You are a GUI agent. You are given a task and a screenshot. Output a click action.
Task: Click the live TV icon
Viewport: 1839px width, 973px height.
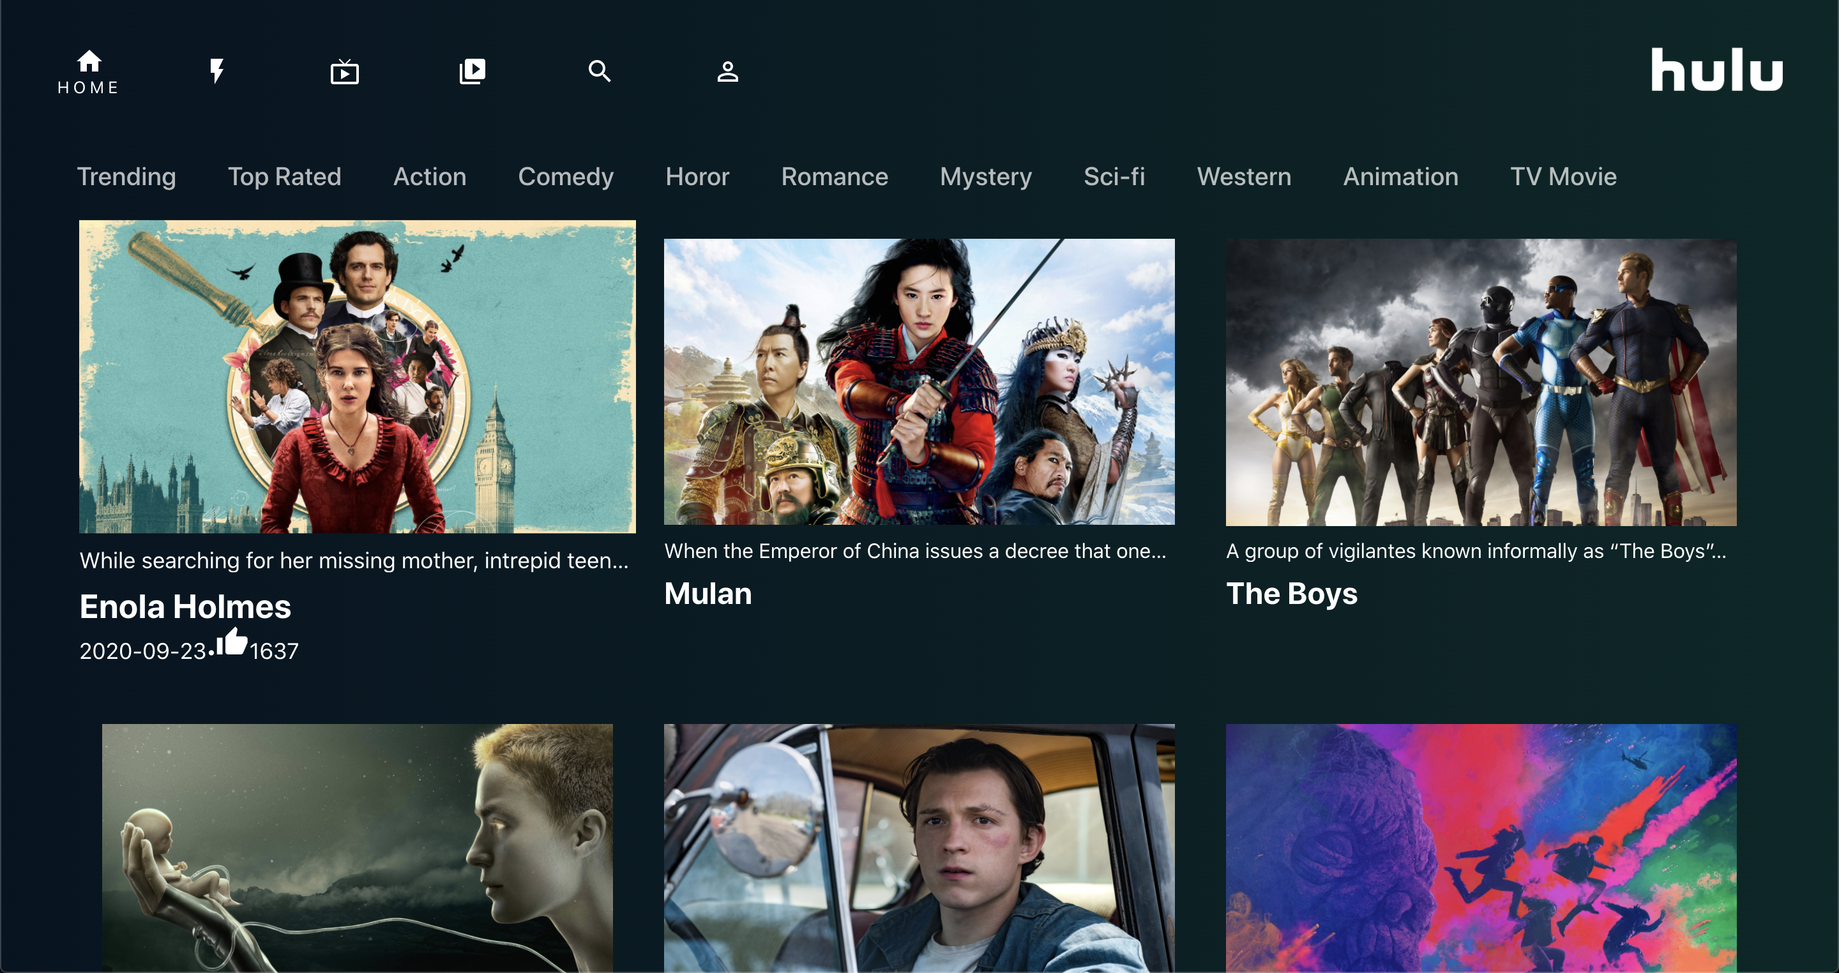point(345,72)
